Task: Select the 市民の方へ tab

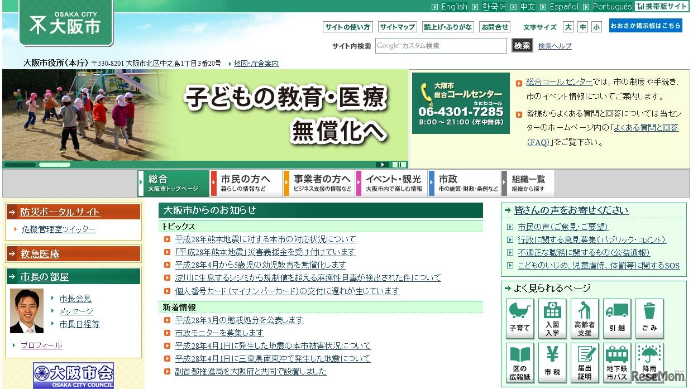Action: tap(246, 183)
